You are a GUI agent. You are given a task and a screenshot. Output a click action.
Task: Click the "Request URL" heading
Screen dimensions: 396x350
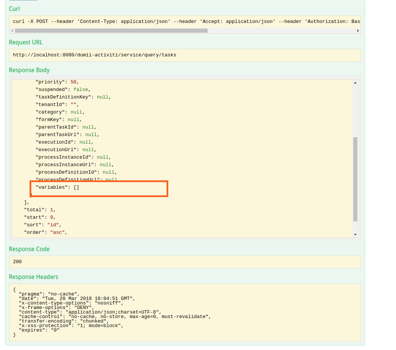(26, 42)
